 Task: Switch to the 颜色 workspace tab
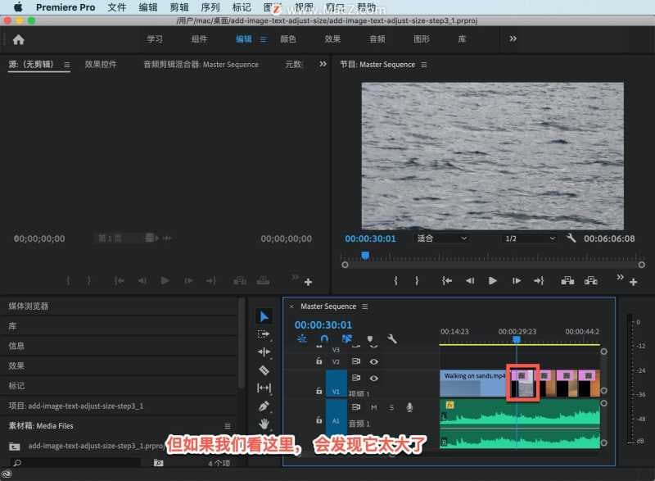288,39
